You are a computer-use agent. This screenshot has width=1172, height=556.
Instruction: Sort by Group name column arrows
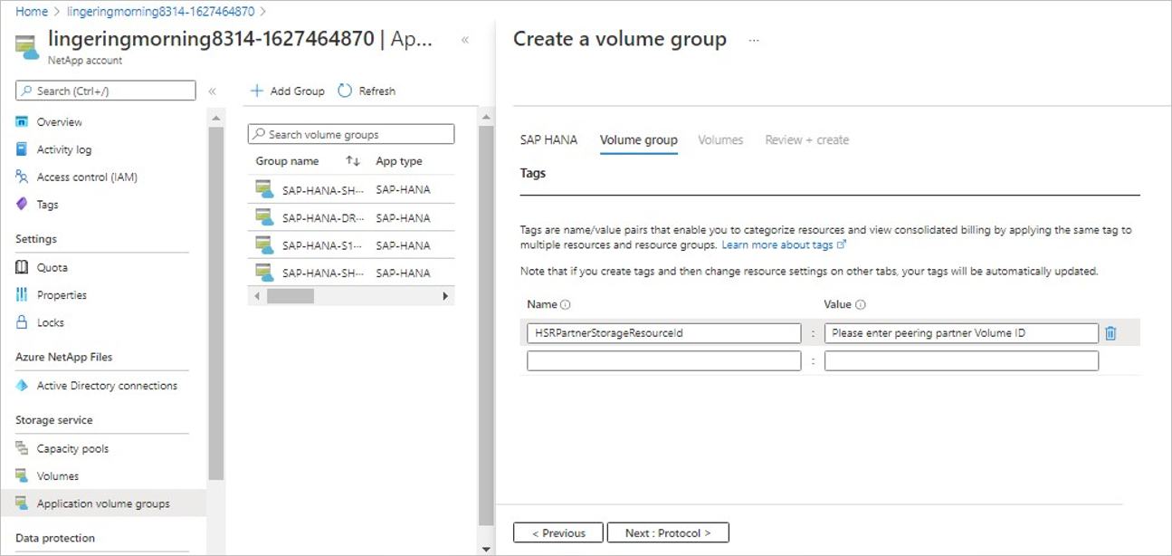pyautogui.click(x=353, y=161)
